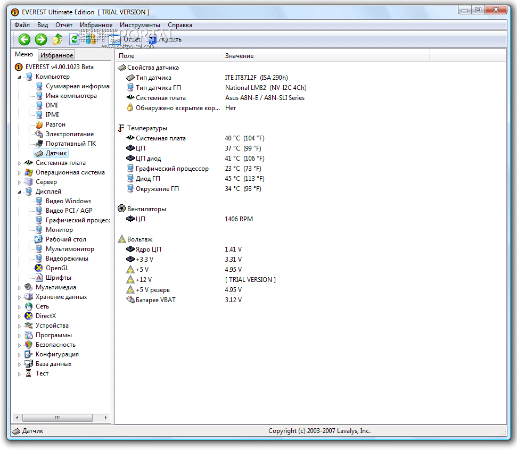Select Имя компьютера in the tree
The image size is (517, 450).
(71, 96)
